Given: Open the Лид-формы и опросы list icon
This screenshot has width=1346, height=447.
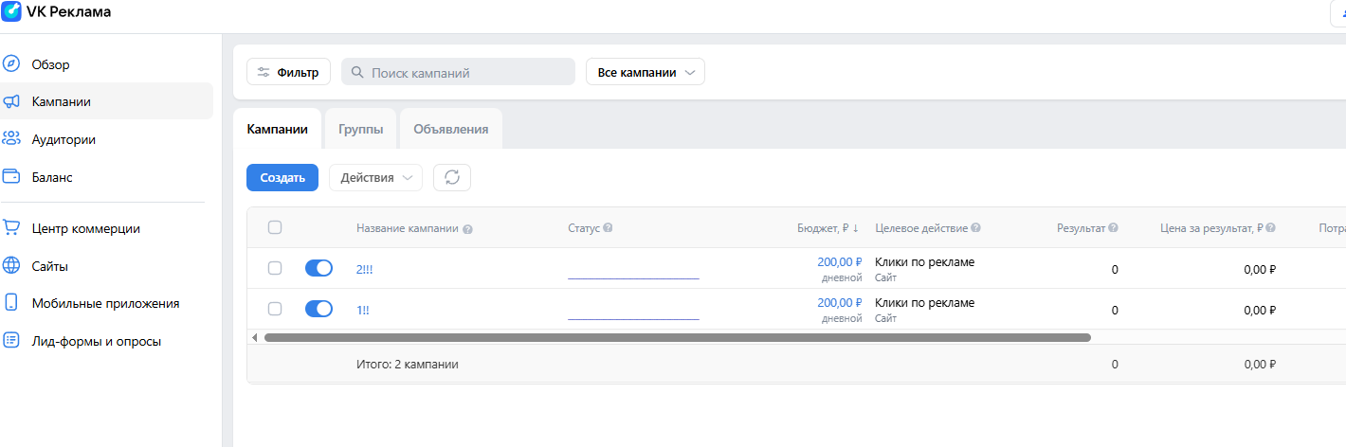Looking at the screenshot, I should [x=11, y=341].
